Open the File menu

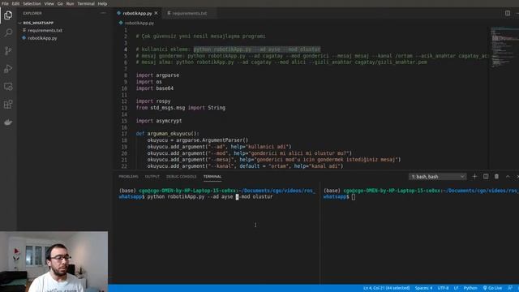click(5, 3)
